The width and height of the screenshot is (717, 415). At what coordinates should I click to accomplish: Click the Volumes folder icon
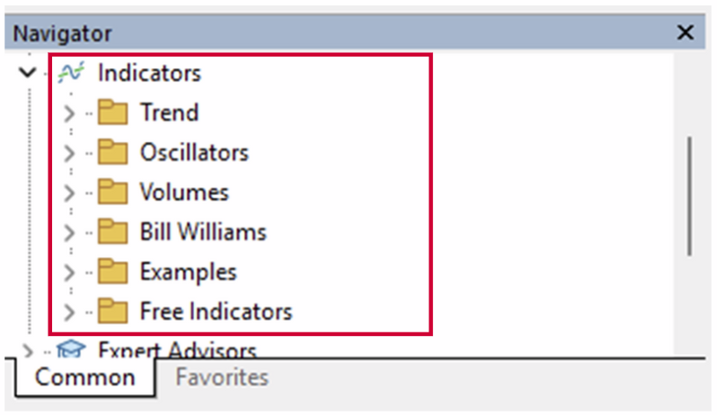click(x=112, y=192)
